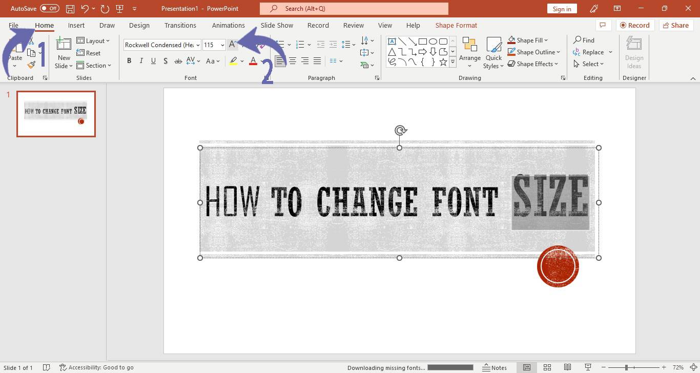Center-align the paragraph text

[293, 61]
